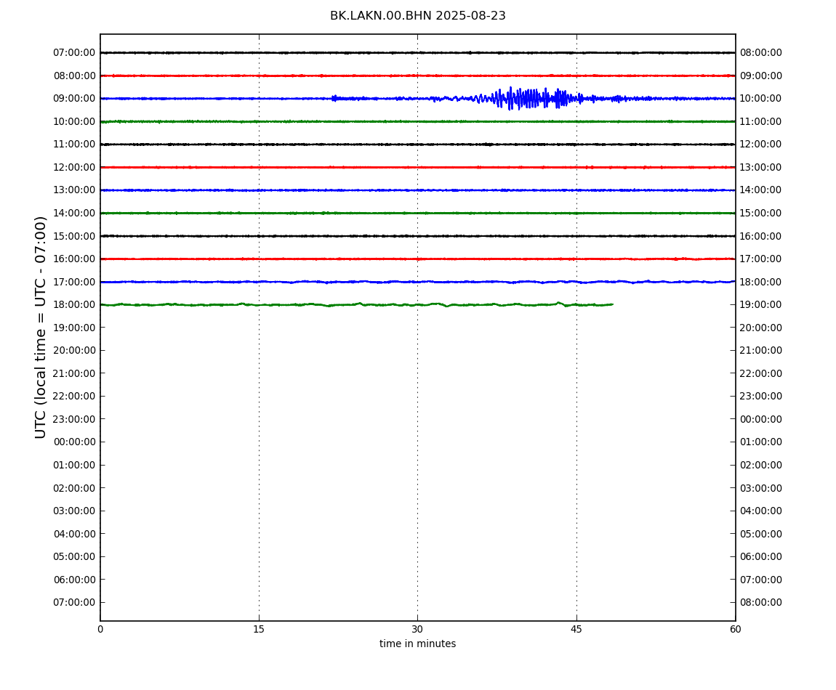Click the 14:00:00 UTC label on the left axis
The image size is (836, 690).
tap(74, 213)
